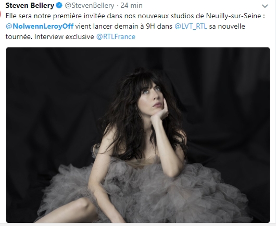
Task: Follow the @LVT_RTL mention link
Action: (191, 26)
